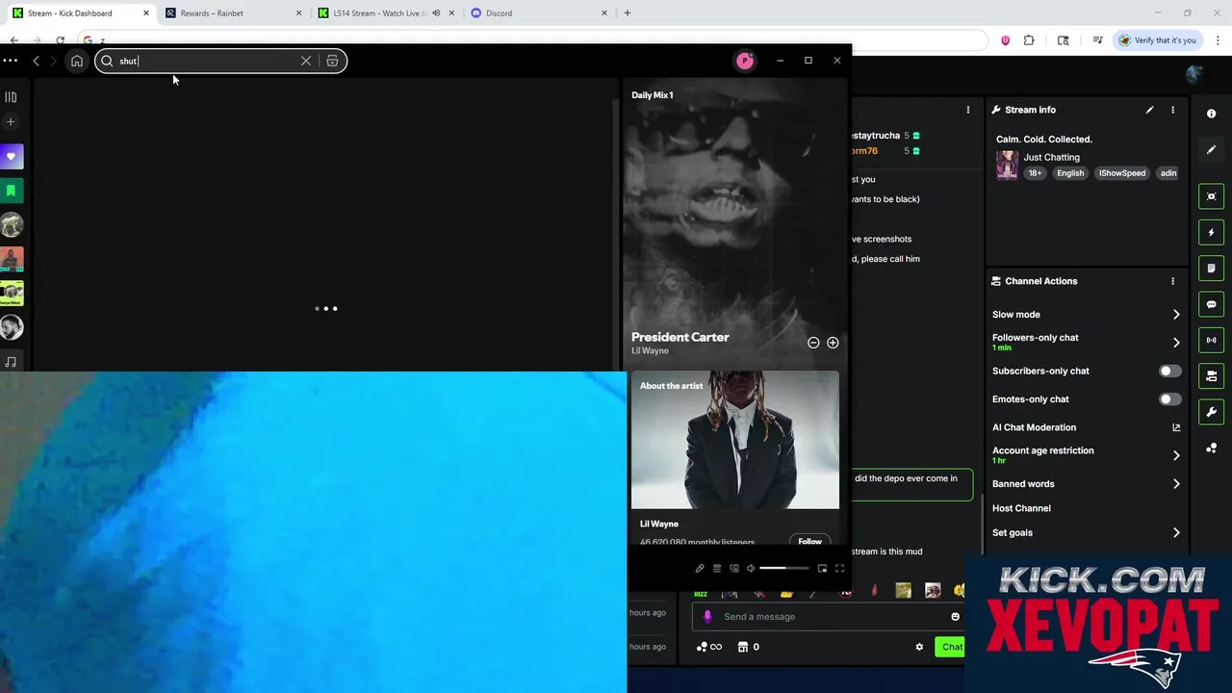Toggle notes widget in Kick sidebar
The image size is (1232, 693).
(1212, 268)
